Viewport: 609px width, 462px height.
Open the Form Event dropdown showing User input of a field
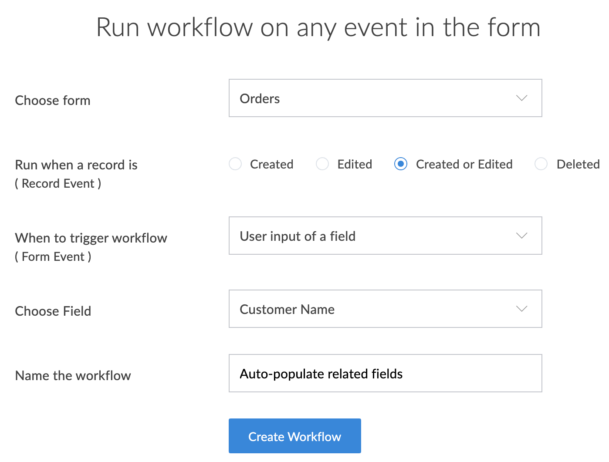coord(385,236)
